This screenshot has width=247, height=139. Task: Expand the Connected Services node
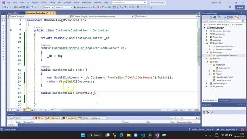pos(207,31)
